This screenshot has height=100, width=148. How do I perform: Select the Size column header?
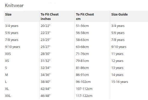pyautogui.click(x=8, y=15)
